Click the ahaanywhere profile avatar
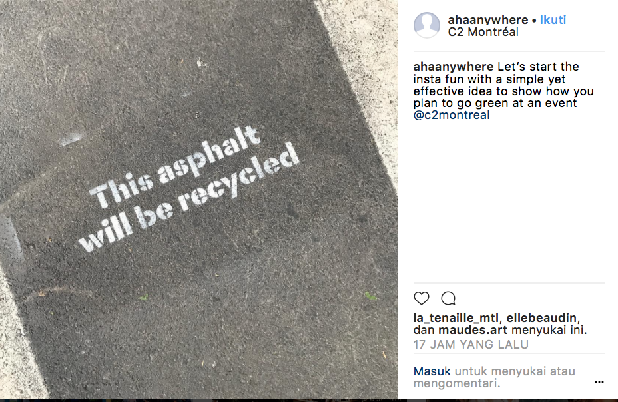The image size is (618, 402). point(427,25)
